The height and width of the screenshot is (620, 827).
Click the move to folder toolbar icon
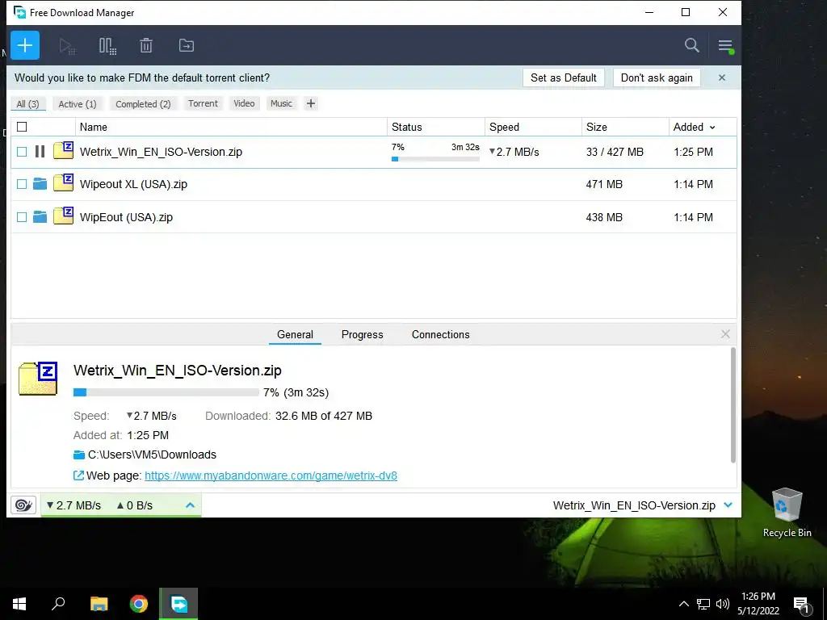(x=187, y=46)
